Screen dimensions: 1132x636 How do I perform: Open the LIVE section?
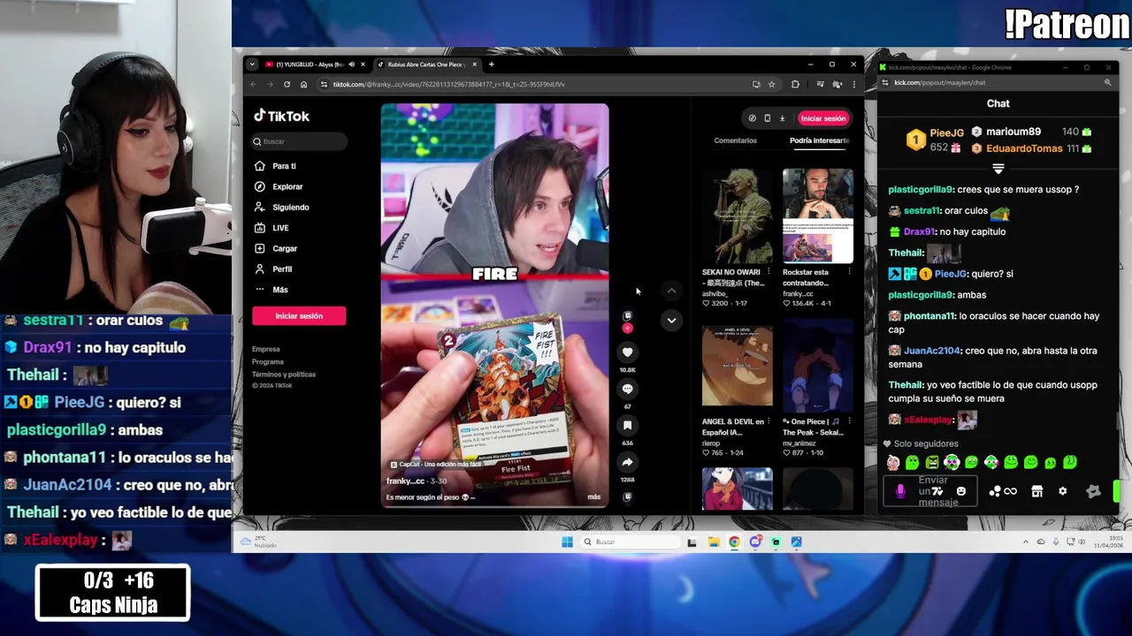coord(272,228)
